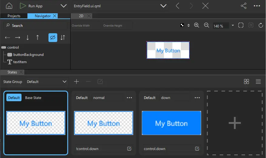Click the share icon in top bar
The image size is (266, 158).
[x=244, y=6]
